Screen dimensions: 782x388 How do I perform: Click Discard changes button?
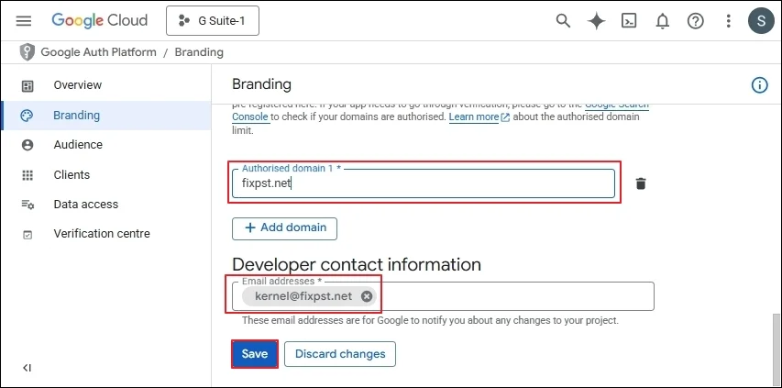click(x=340, y=354)
